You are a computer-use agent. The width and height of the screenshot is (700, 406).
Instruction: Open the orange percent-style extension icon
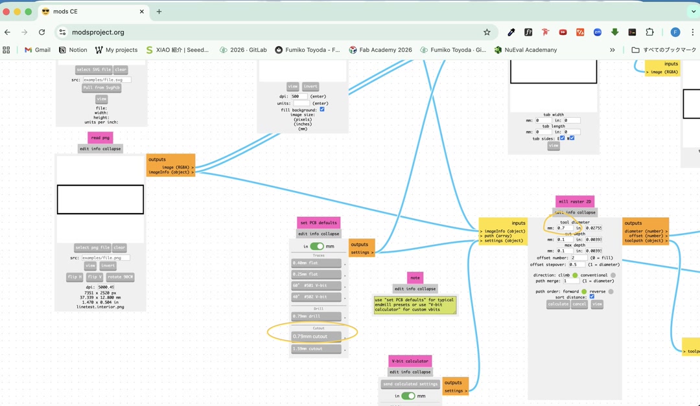[x=580, y=32]
